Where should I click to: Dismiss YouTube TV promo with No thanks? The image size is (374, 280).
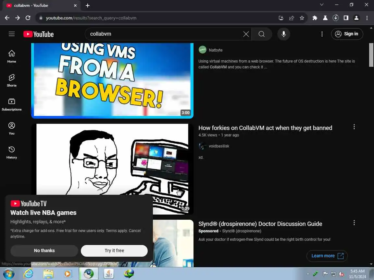[x=44, y=251]
